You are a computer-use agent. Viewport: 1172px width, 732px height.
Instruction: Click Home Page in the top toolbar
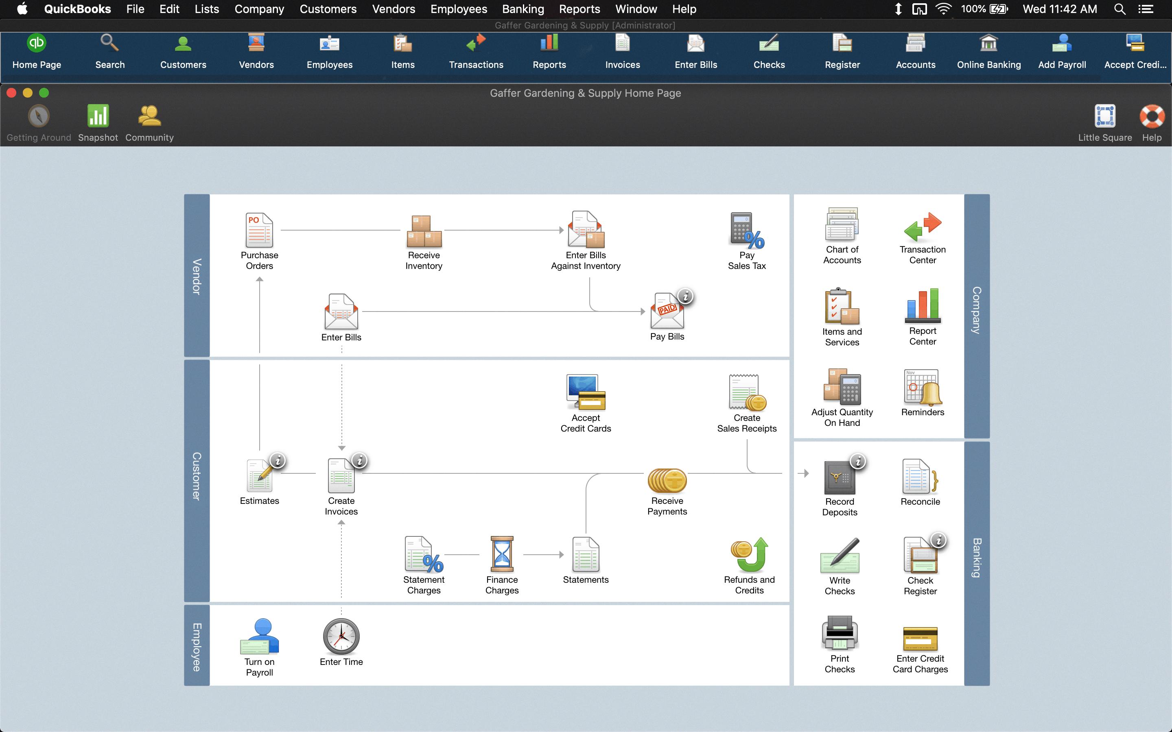(37, 52)
